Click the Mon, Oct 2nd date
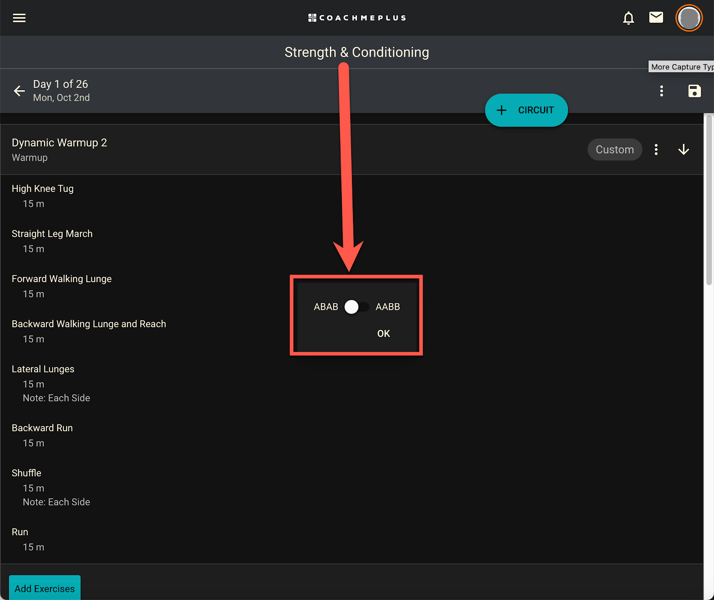 tap(62, 98)
